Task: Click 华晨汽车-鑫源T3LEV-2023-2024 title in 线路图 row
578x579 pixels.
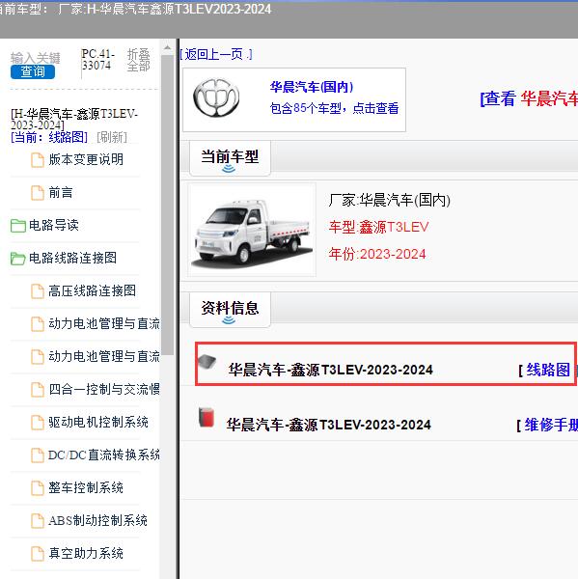Action: pyautogui.click(x=330, y=370)
